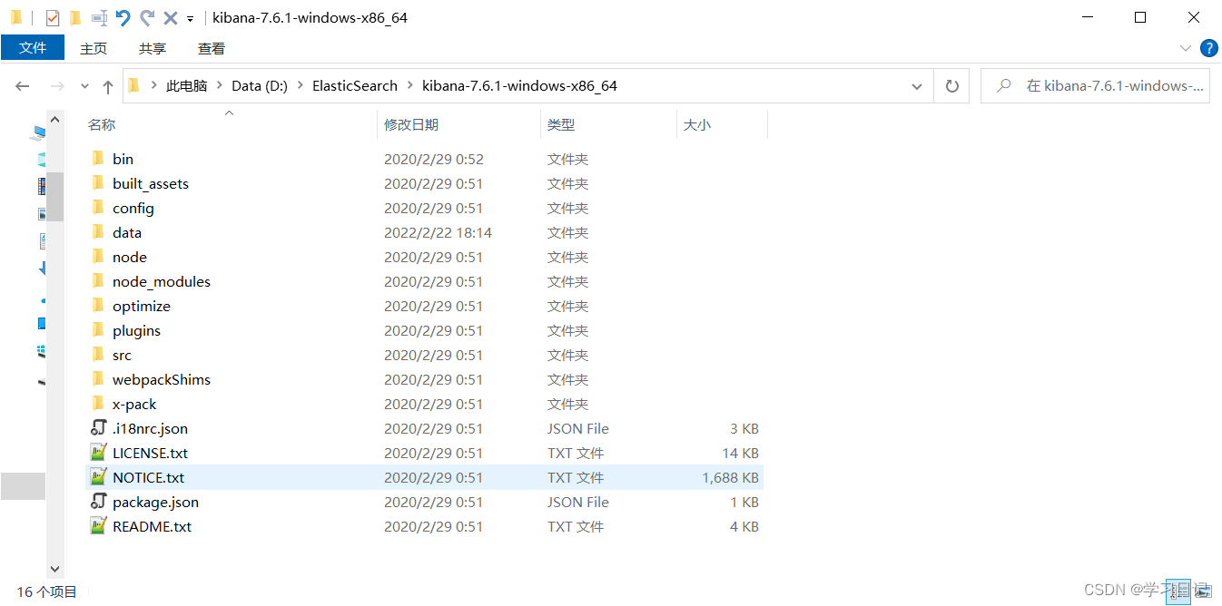Image resolution: width=1222 pixels, height=606 pixels.
Task: Select the x-pack folder icon
Action: pyautogui.click(x=99, y=404)
